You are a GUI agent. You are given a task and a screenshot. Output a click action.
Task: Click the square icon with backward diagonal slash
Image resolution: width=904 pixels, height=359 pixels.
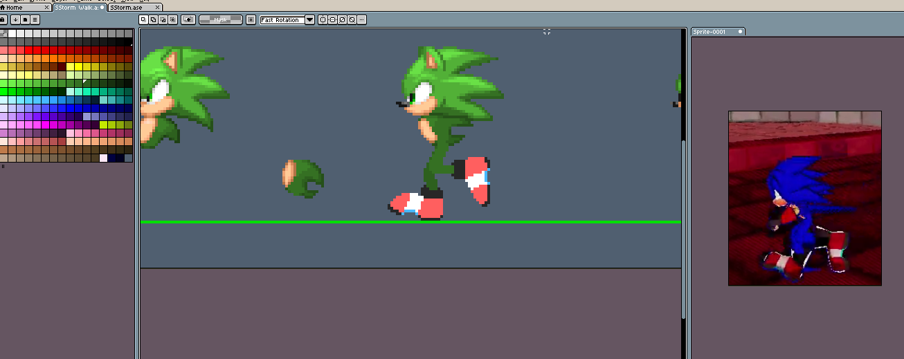click(352, 19)
